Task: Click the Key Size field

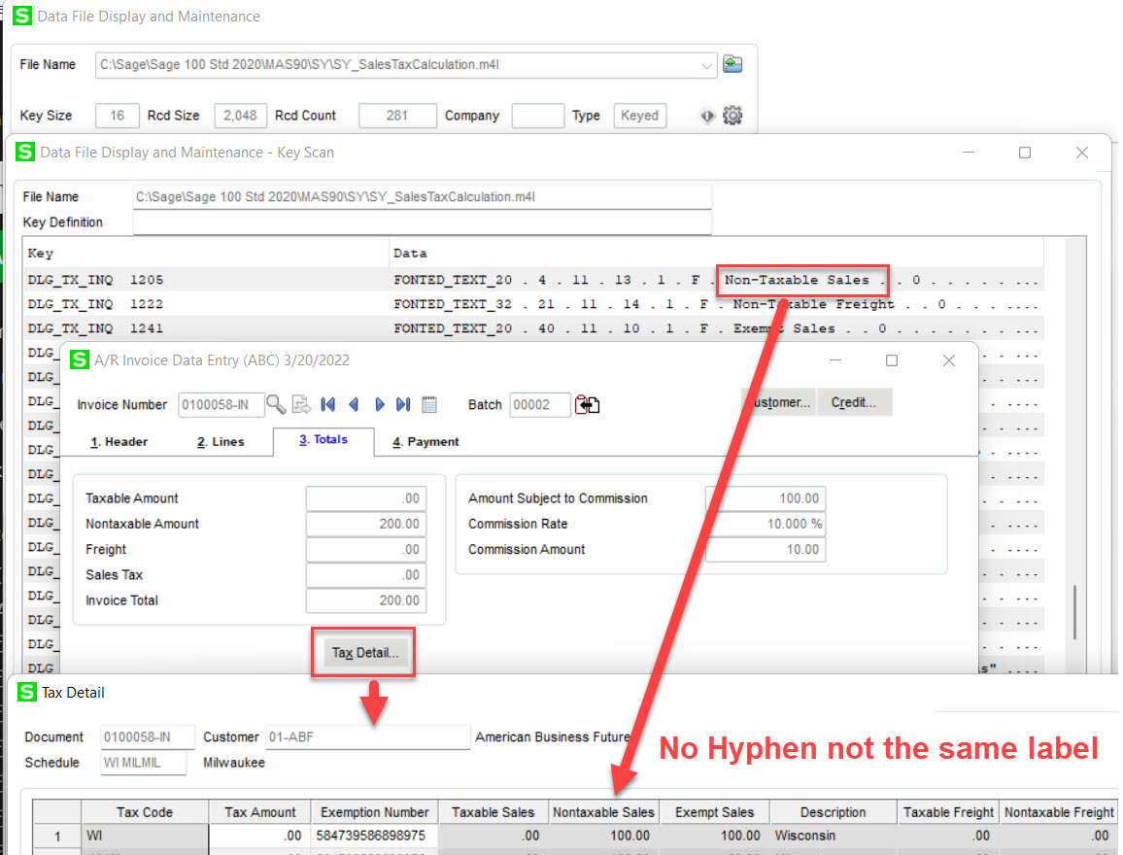Action: pos(117,116)
